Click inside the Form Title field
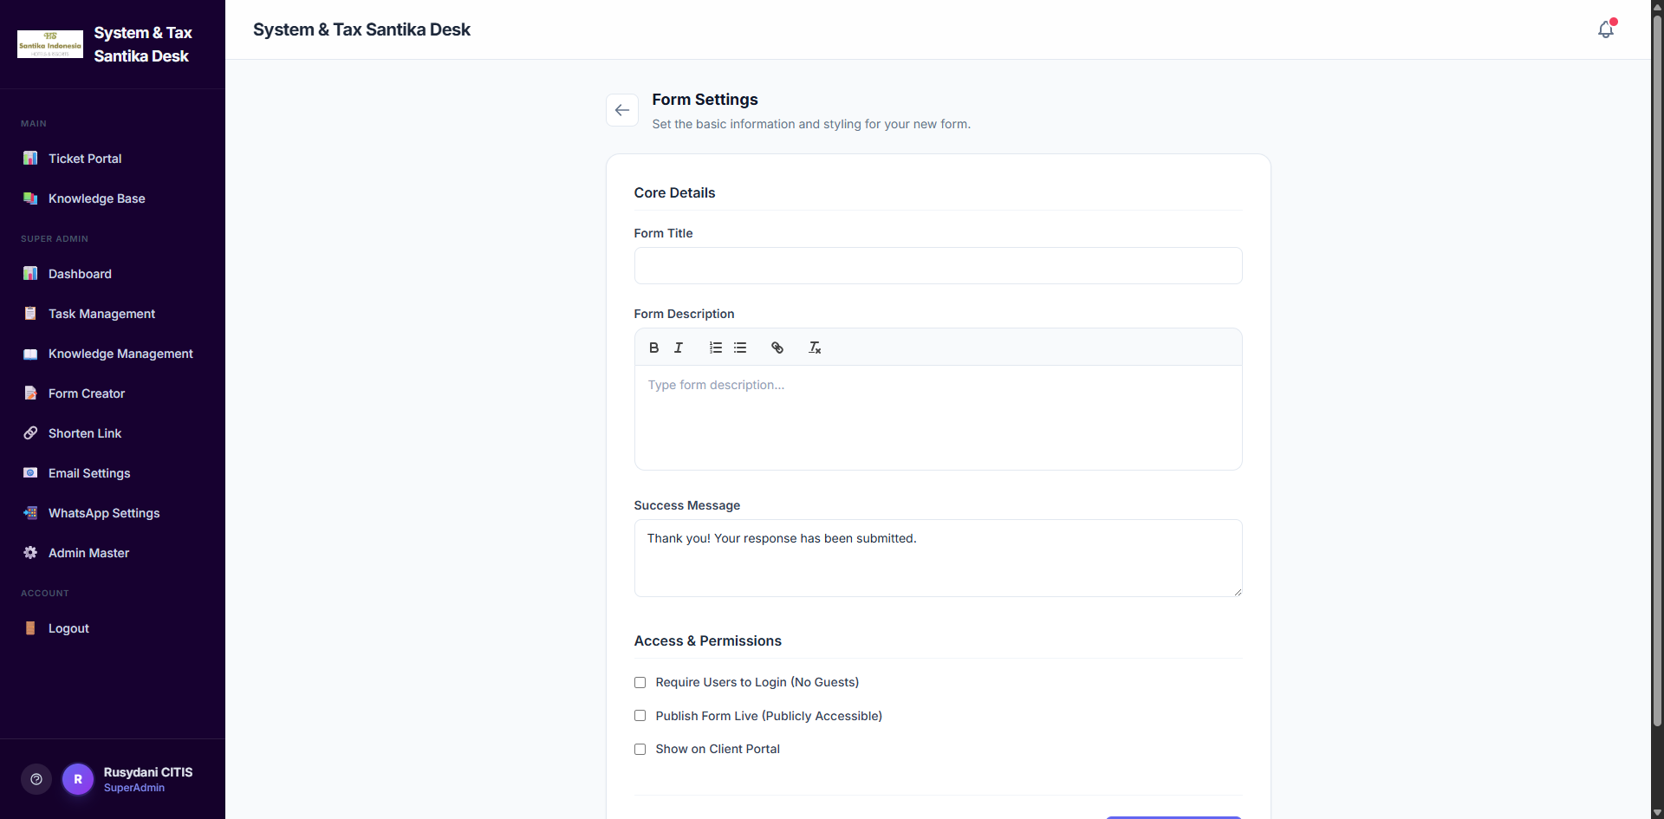 pos(938,265)
